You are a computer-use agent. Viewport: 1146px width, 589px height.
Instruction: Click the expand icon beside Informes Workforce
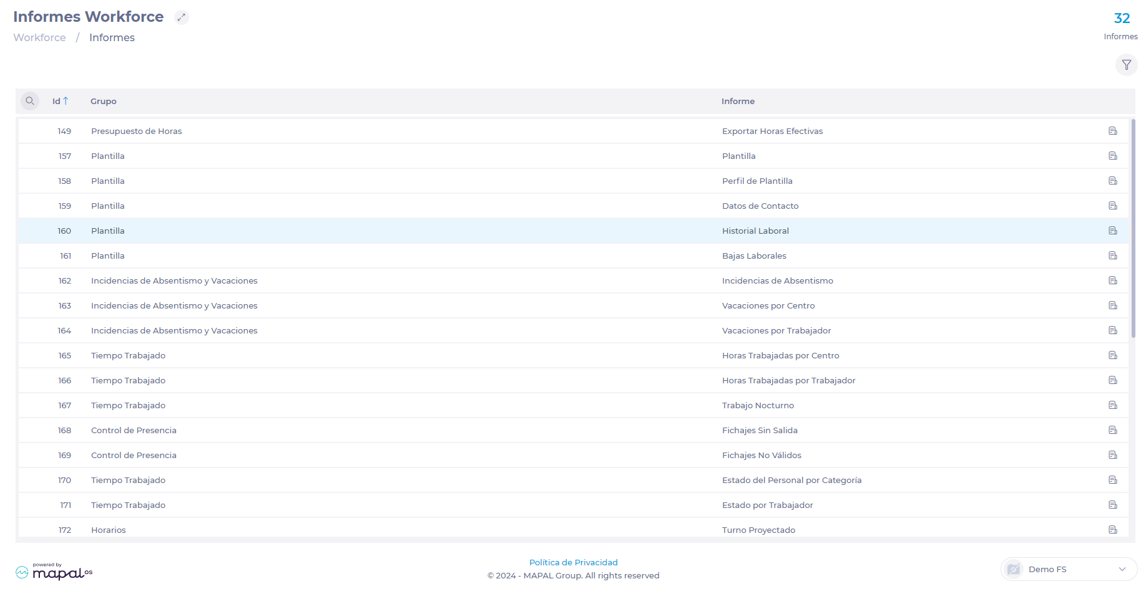click(x=182, y=17)
